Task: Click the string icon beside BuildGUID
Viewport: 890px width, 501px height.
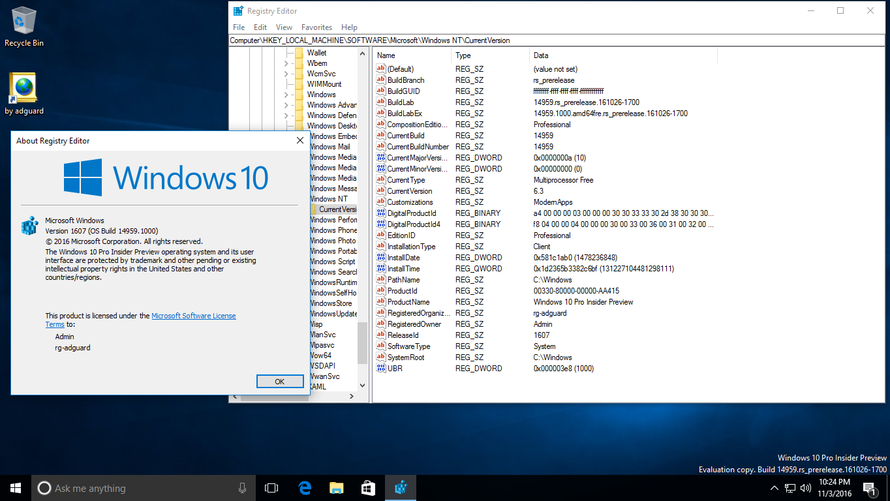Action: [x=382, y=91]
